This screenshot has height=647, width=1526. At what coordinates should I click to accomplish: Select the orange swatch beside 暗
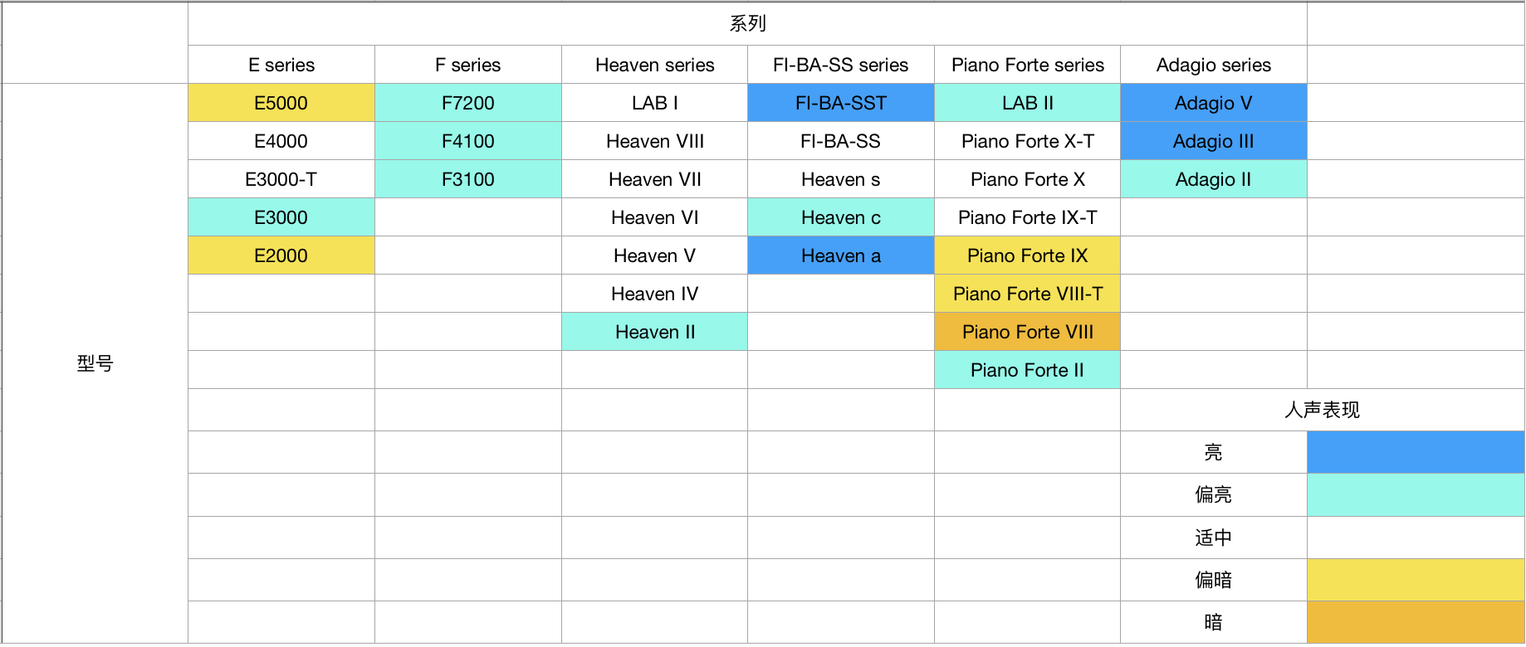[1416, 622]
